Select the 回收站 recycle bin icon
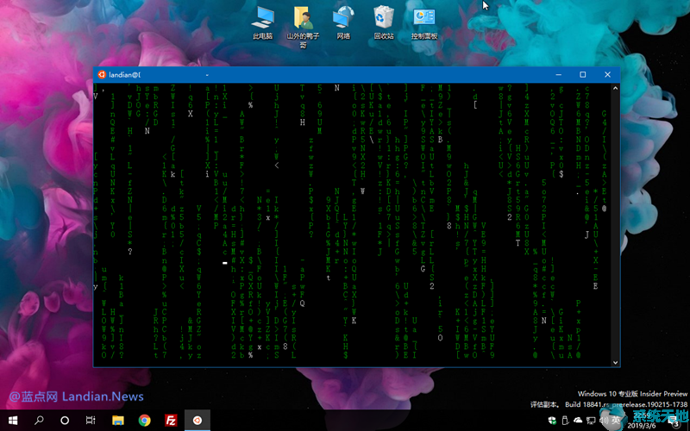Image resolution: width=690 pixels, height=431 pixels. tap(384, 23)
